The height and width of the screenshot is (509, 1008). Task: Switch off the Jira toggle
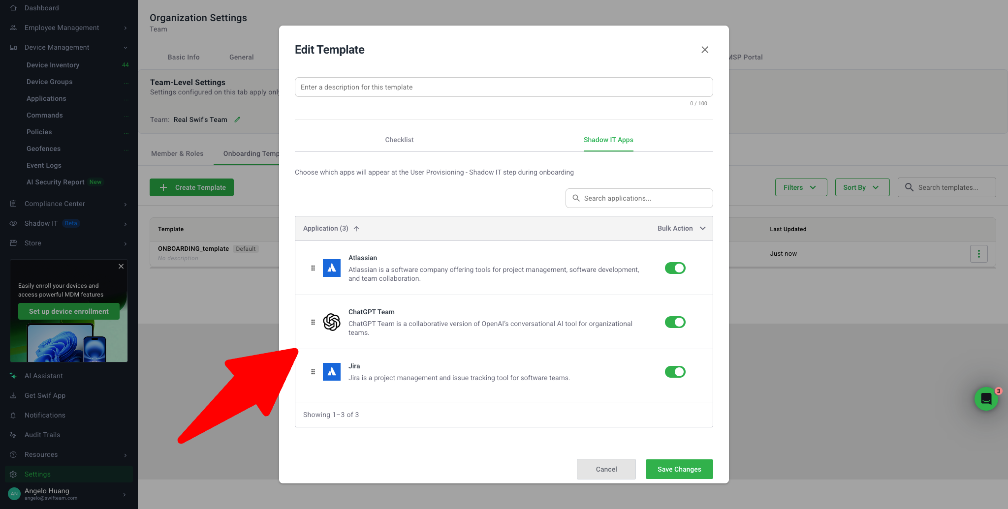675,372
